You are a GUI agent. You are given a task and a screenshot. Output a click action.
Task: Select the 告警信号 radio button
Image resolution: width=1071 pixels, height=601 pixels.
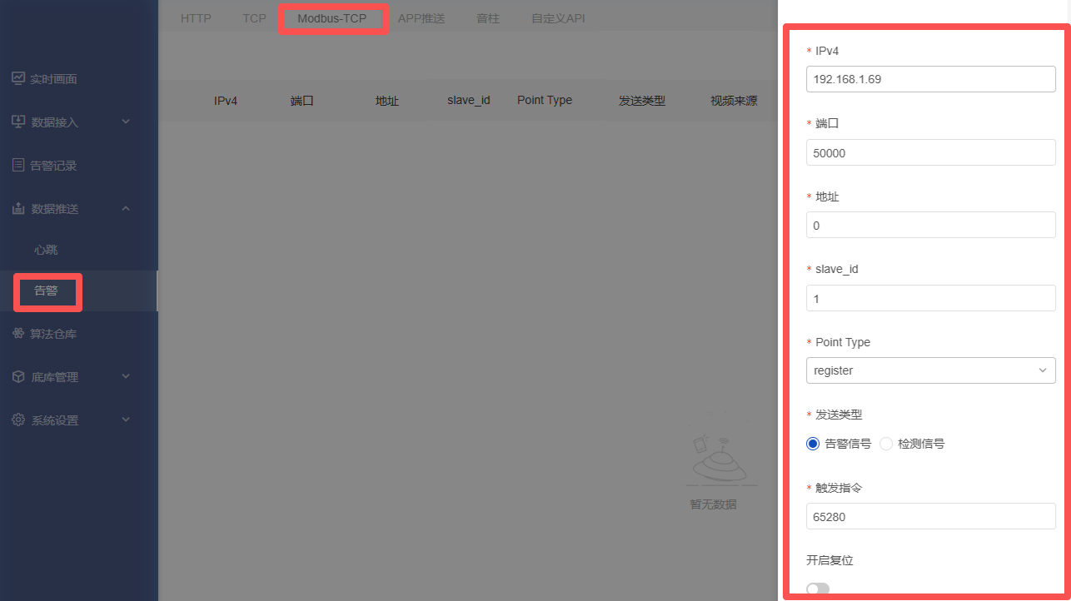[814, 444]
